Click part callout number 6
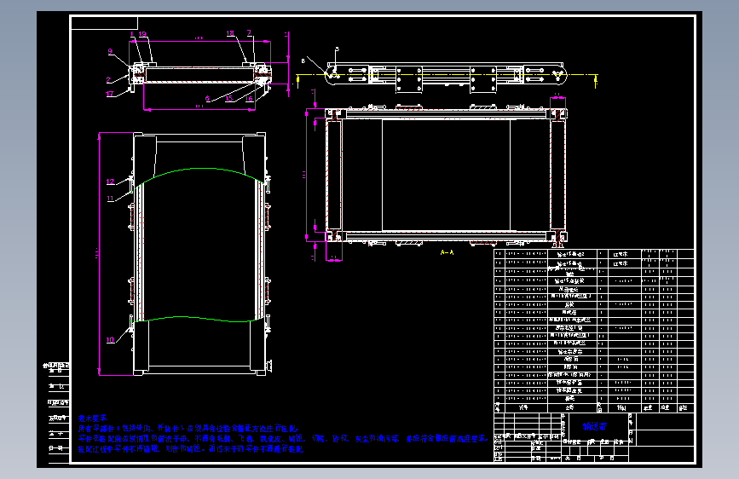This screenshot has height=479, width=739. point(207,99)
